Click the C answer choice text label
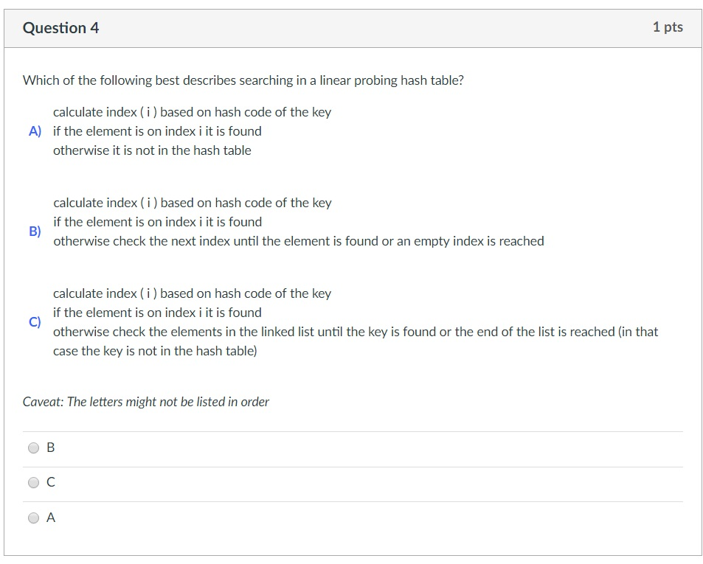Viewport: 703px width, 564px height. point(50,481)
